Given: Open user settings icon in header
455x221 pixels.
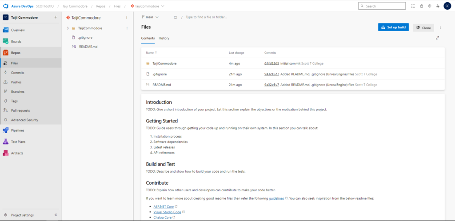Looking at the screenshot, I should (x=438, y=6).
